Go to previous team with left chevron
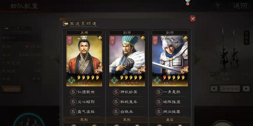 pos(58,59)
